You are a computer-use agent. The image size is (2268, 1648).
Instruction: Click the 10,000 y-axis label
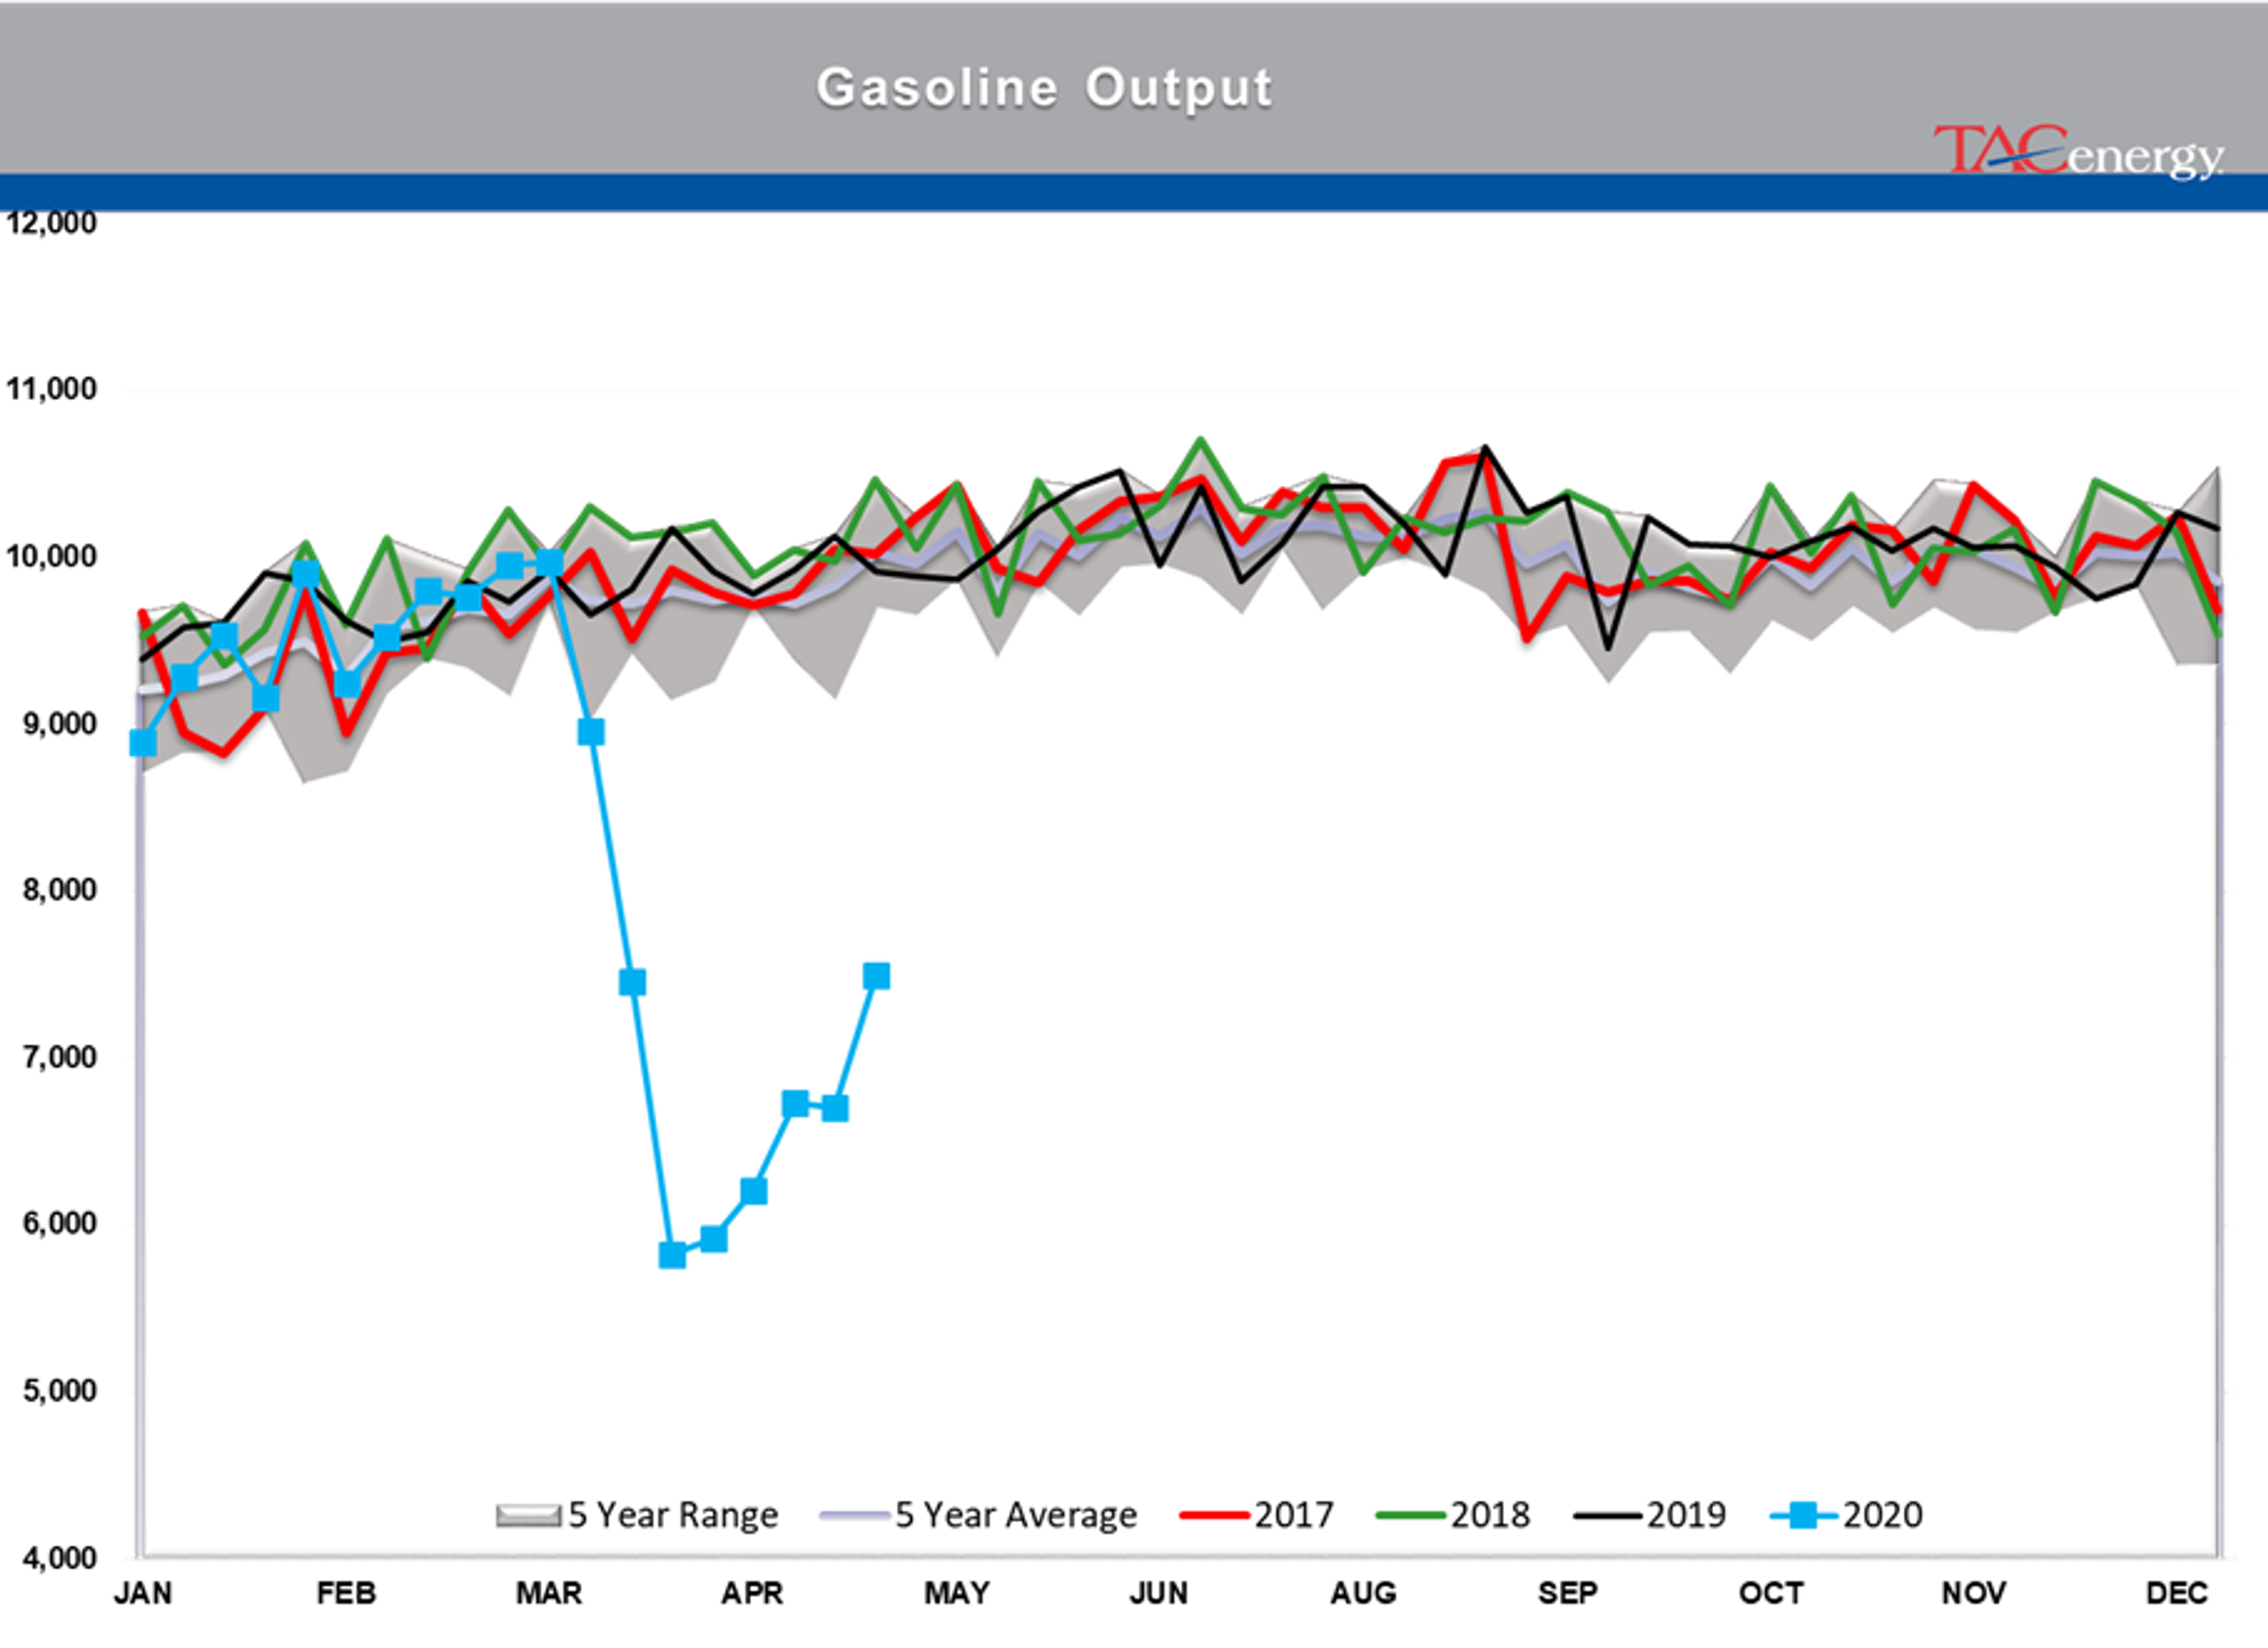point(51,555)
